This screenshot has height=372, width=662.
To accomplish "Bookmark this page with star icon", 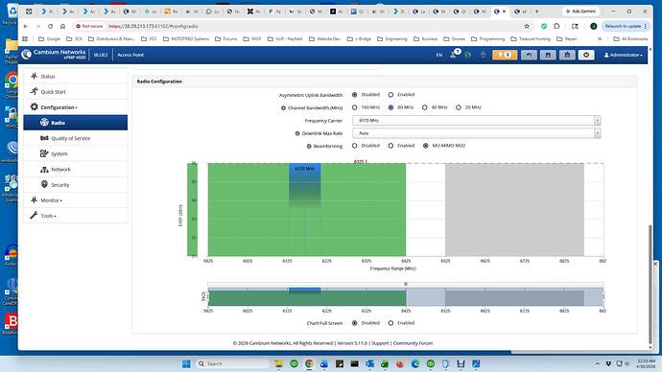I will point(527,26).
